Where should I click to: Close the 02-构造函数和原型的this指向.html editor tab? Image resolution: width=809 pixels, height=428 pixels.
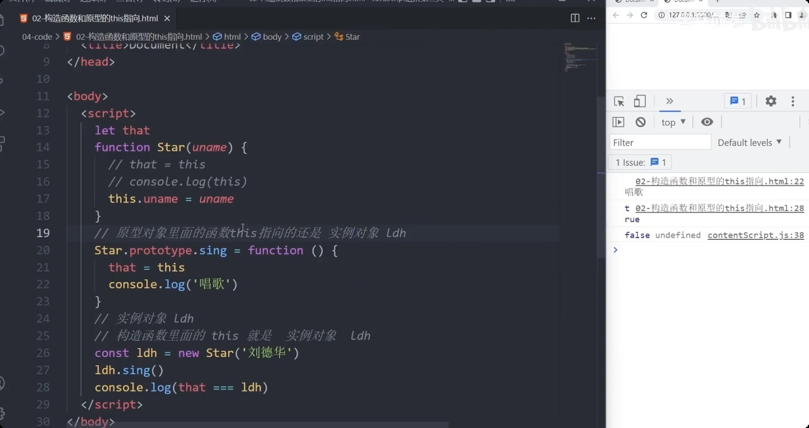[168, 18]
